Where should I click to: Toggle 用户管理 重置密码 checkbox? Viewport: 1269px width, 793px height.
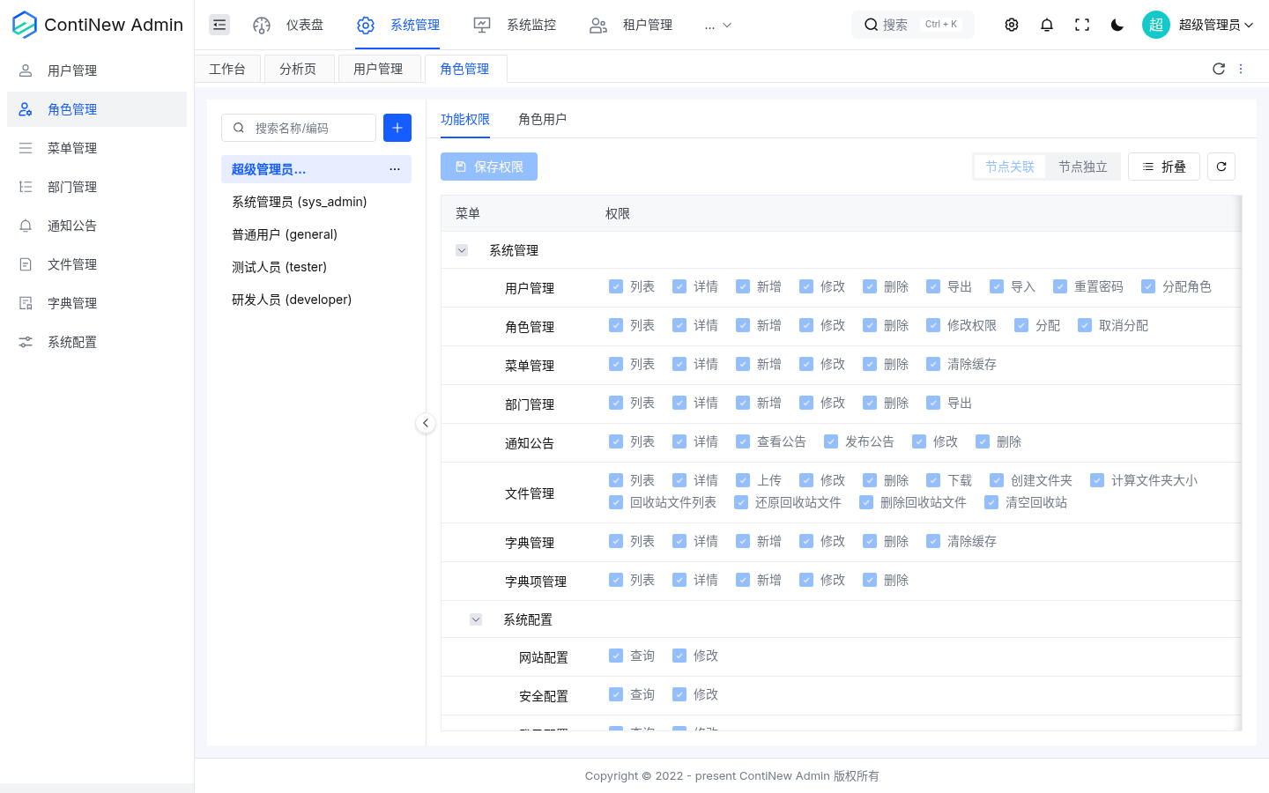point(1060,286)
